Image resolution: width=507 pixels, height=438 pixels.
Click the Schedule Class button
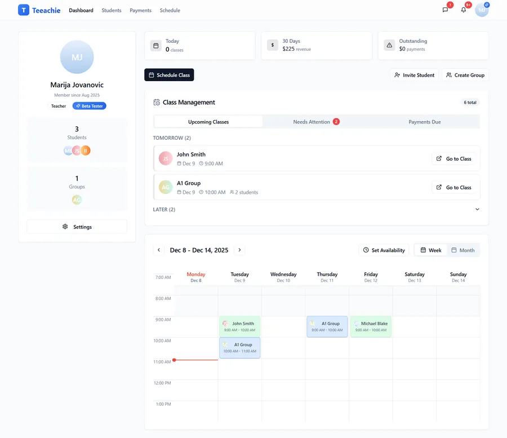(169, 74)
